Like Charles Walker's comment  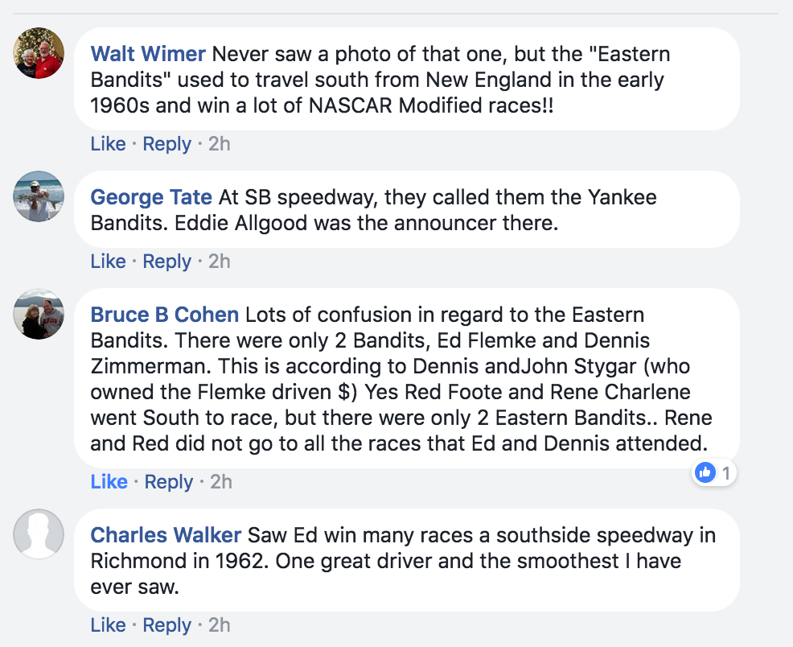(x=109, y=624)
